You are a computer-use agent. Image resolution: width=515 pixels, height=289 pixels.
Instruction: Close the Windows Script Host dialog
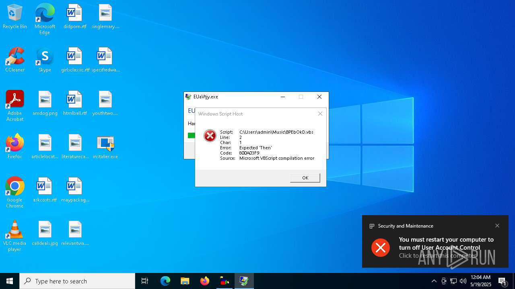tap(320, 114)
